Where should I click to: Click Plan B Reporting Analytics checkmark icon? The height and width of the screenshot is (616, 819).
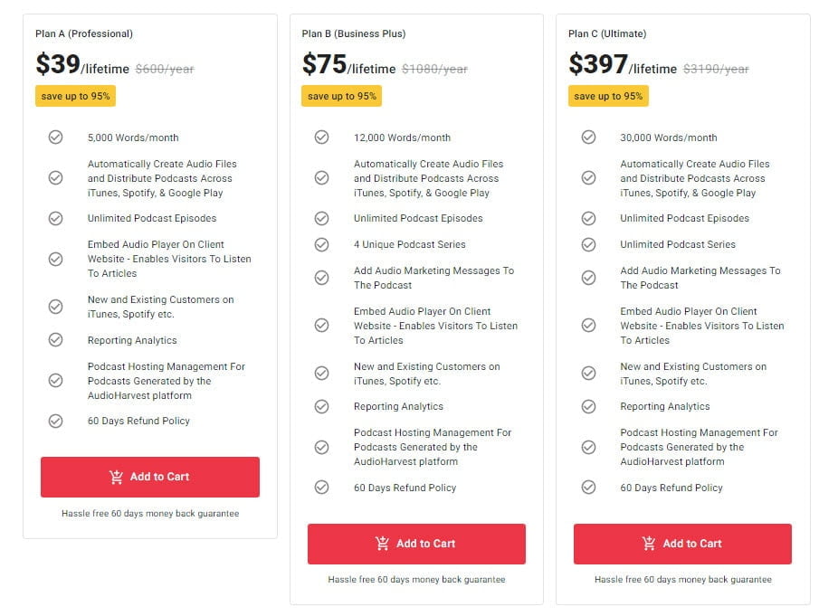coord(321,406)
